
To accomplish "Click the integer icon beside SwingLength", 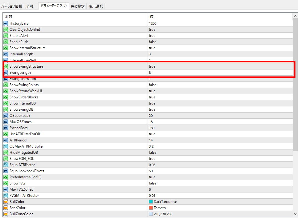I will click(x=6, y=73).
